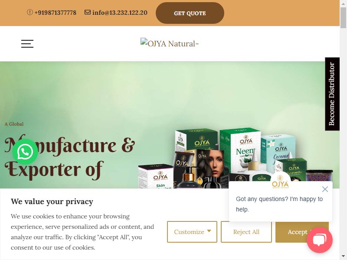This screenshot has height=260, width=347.
Task: Click the OJYA Natural logo image
Action: [x=170, y=43]
